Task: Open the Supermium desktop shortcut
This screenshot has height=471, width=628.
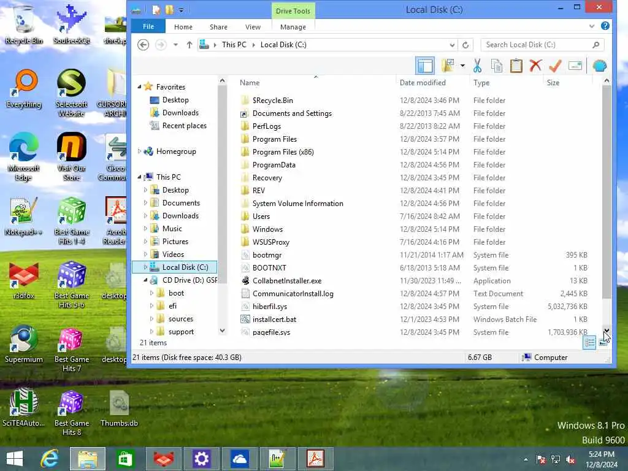Action: [24, 345]
